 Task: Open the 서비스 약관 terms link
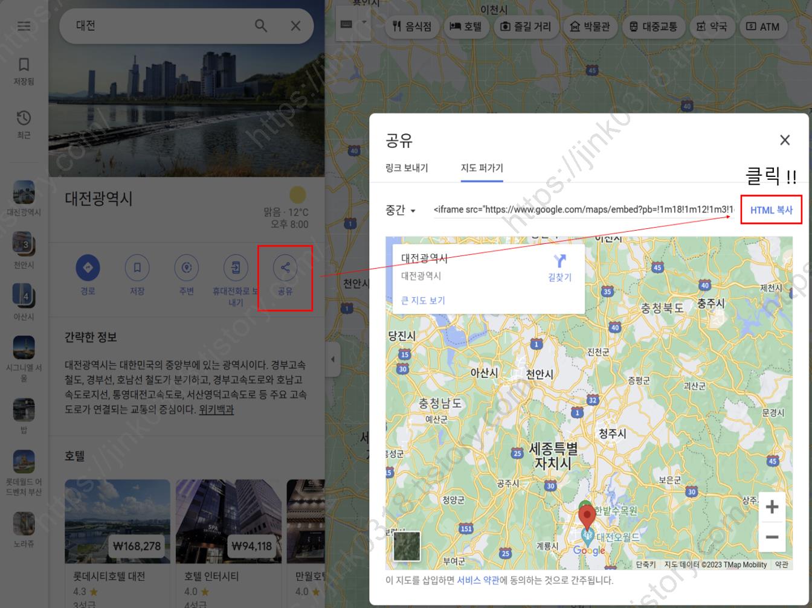coord(478,580)
